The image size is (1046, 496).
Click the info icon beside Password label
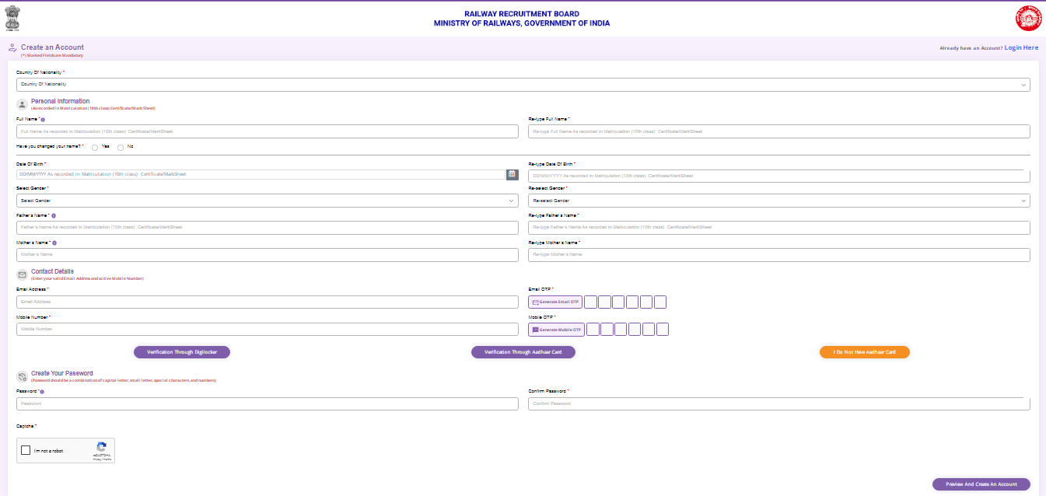[x=41, y=392]
